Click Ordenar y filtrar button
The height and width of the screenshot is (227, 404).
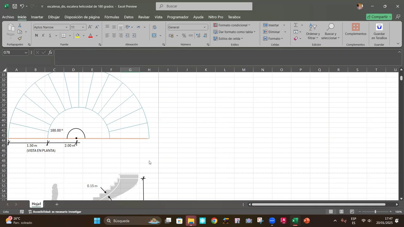(313, 32)
